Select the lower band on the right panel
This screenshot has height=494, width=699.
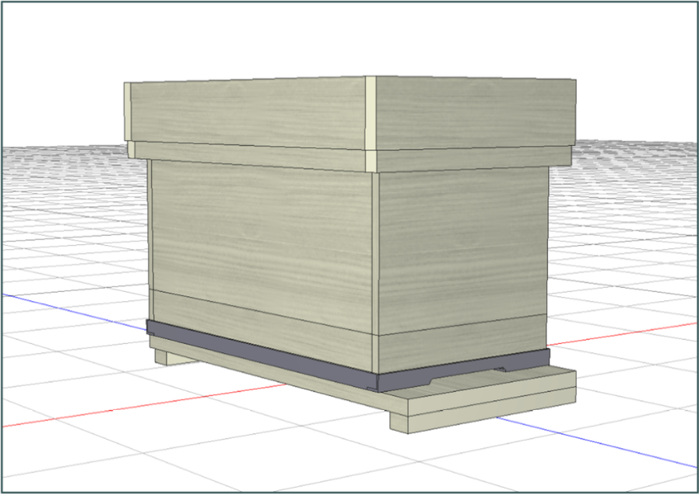click(x=462, y=344)
